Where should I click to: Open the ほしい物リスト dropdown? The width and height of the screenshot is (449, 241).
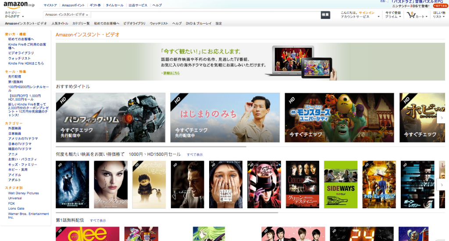[439, 15]
